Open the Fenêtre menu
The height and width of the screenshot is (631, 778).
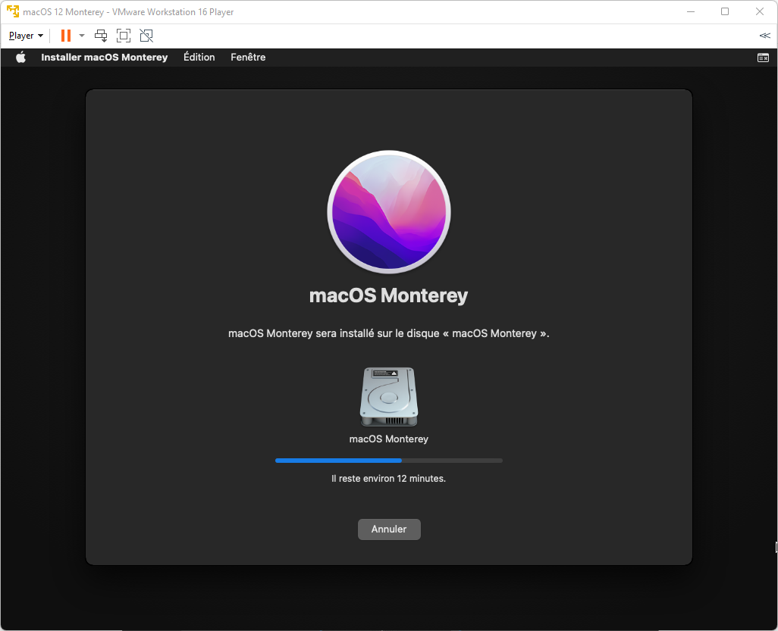(248, 58)
